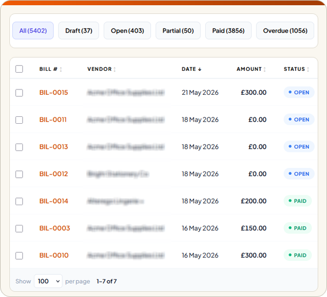Click the OPEN status badge for BIL-0013

[x=299, y=146]
